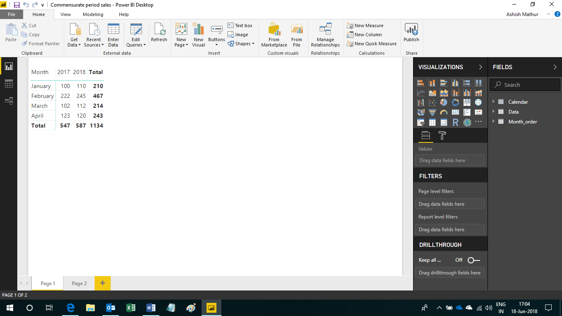Screen dimensions: 562x316
Task: Click Refresh in the ribbon
Action: click(x=159, y=33)
